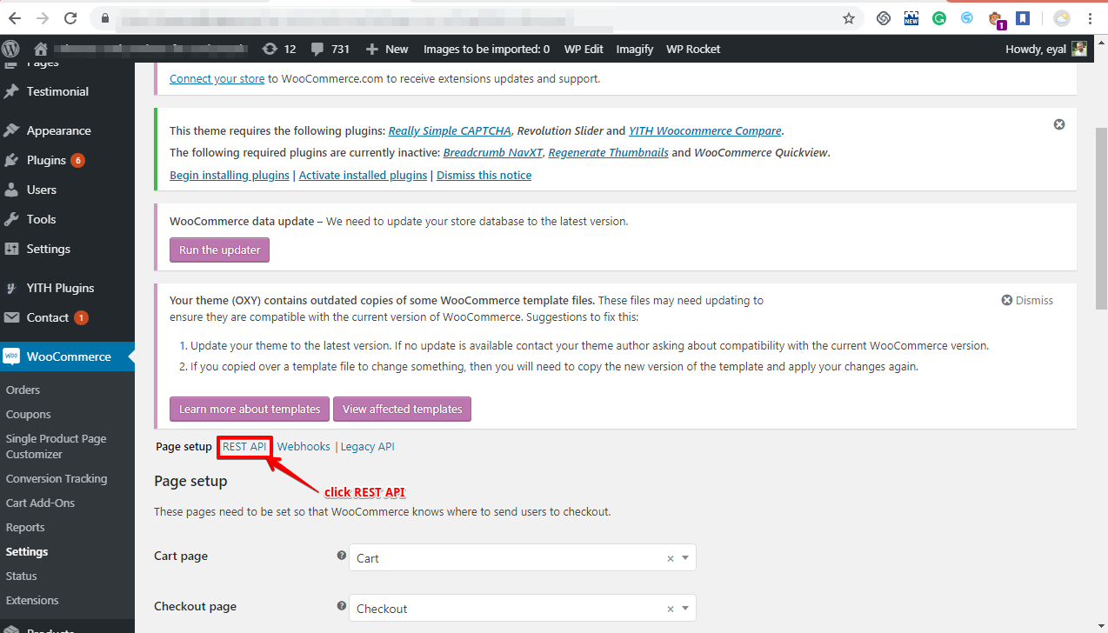The width and height of the screenshot is (1108, 633).
Task: Click the browser forward arrow
Action: [x=43, y=18]
